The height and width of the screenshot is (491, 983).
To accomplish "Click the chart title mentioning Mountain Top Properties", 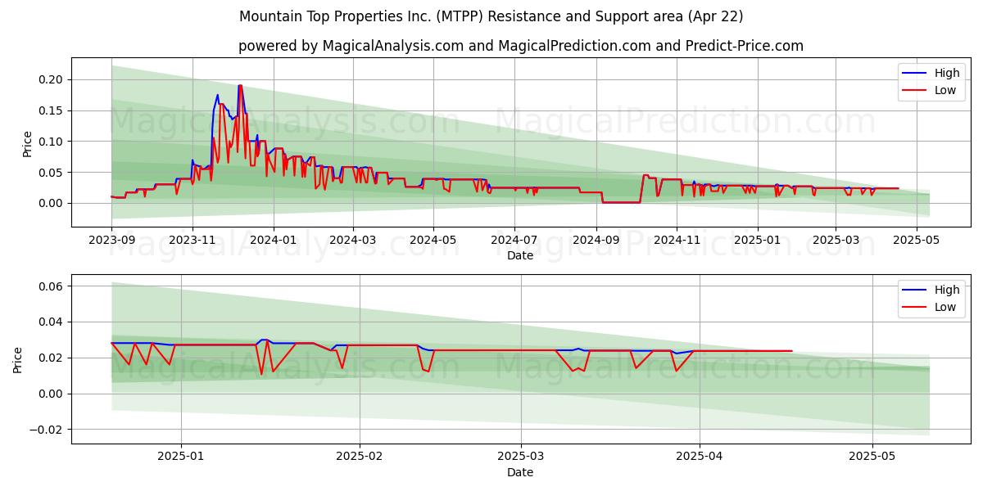I will [491, 16].
